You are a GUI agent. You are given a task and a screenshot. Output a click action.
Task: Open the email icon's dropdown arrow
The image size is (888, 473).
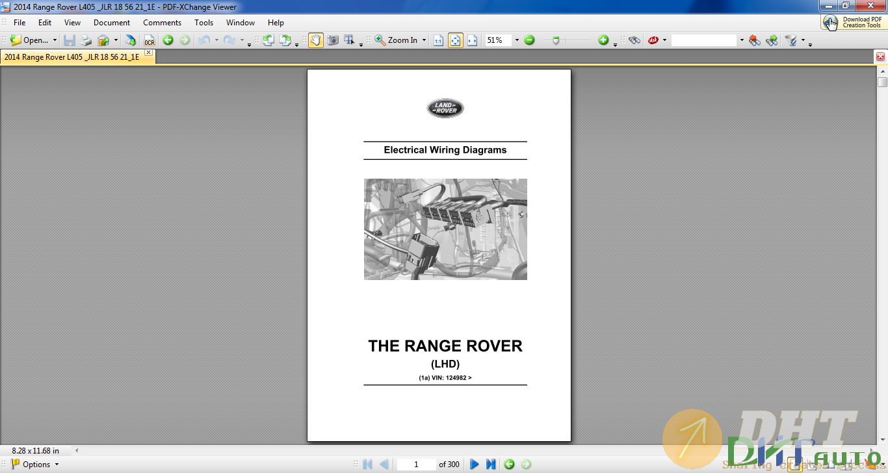pyautogui.click(x=116, y=40)
